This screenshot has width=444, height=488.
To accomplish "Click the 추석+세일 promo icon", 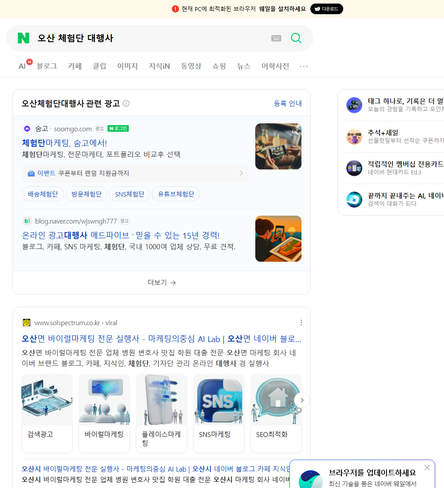I will [354, 137].
